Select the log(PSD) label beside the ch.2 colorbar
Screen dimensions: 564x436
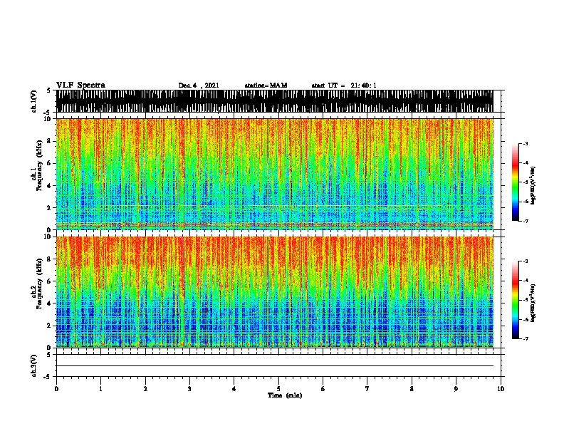tap(533, 303)
